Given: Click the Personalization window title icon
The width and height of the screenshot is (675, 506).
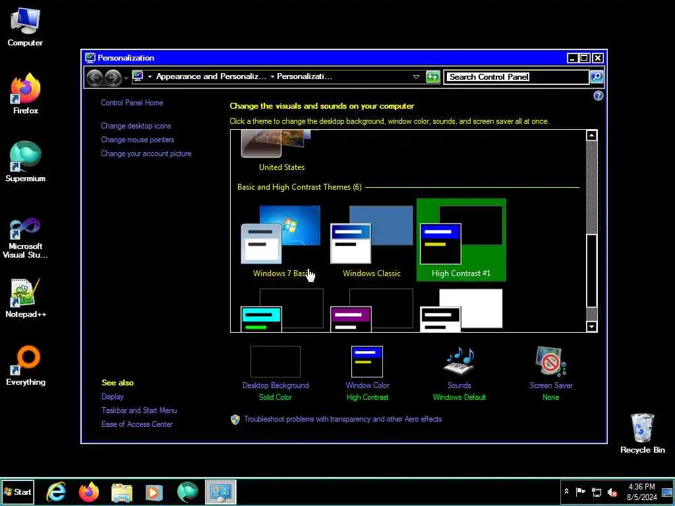Looking at the screenshot, I should (x=90, y=58).
